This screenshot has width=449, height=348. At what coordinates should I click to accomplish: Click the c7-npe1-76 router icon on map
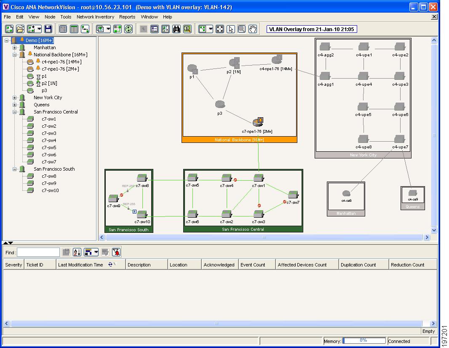(258, 122)
